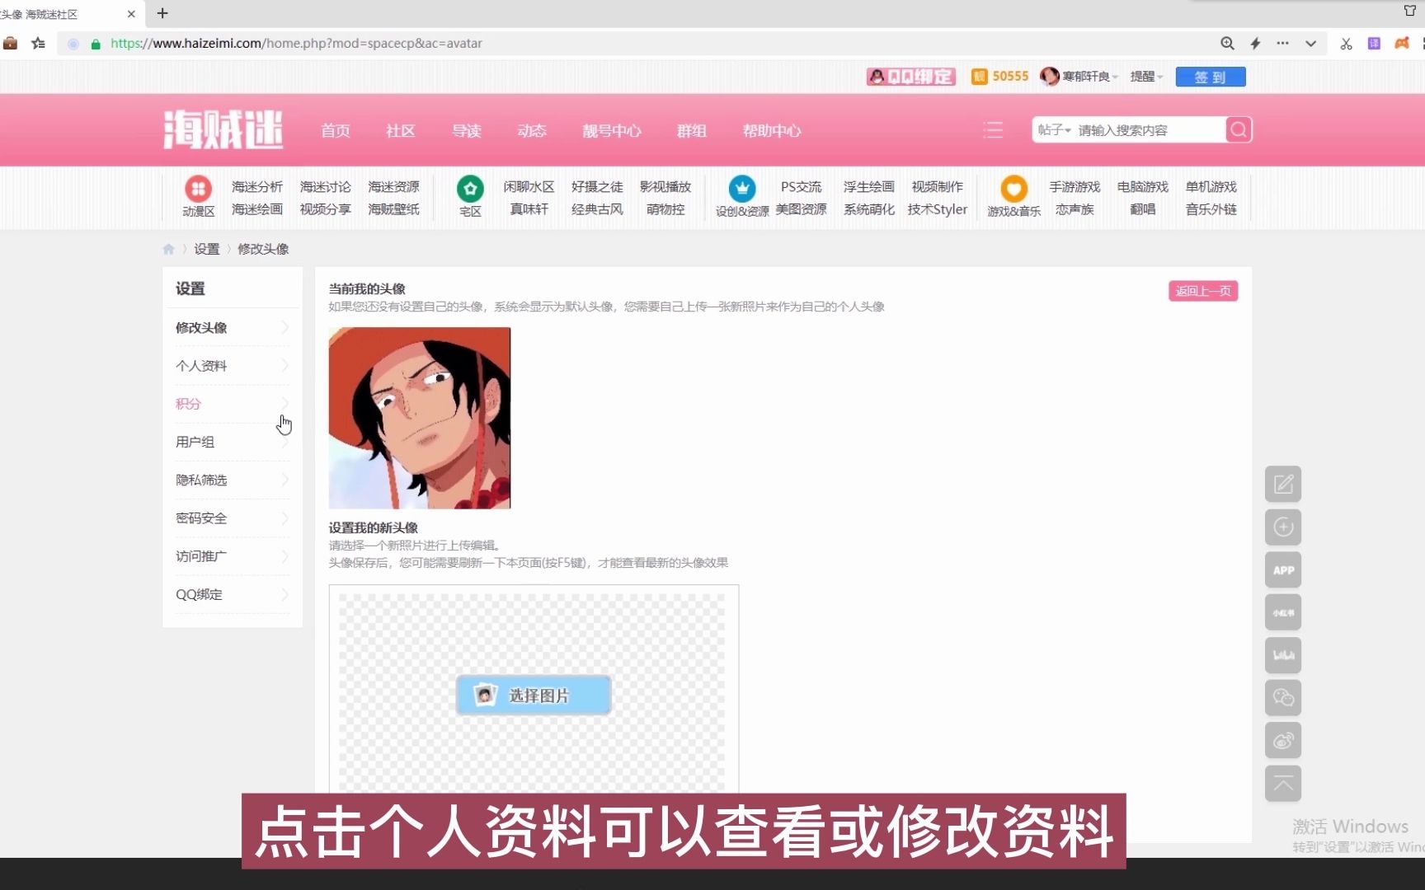Click the green lock site security icon
1425x890 pixels.
click(x=96, y=44)
